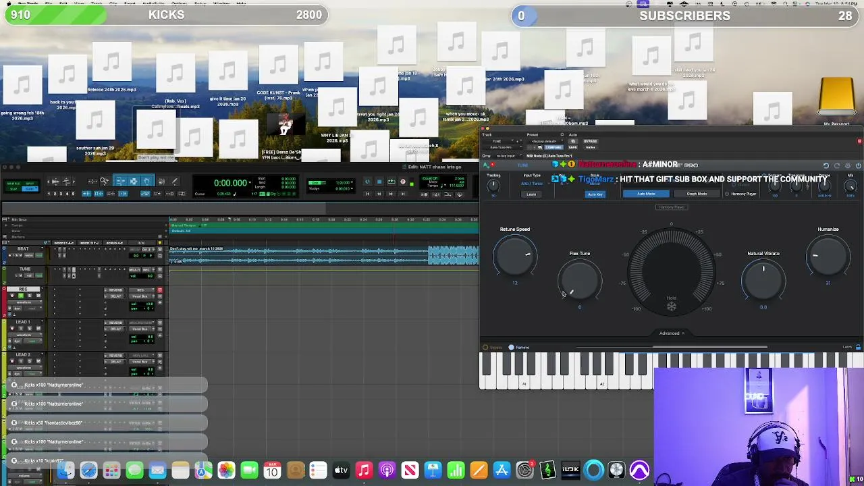Screen dimensions: 864x486
Task: Toggle the Harmony Player radio button
Action: tap(727, 194)
